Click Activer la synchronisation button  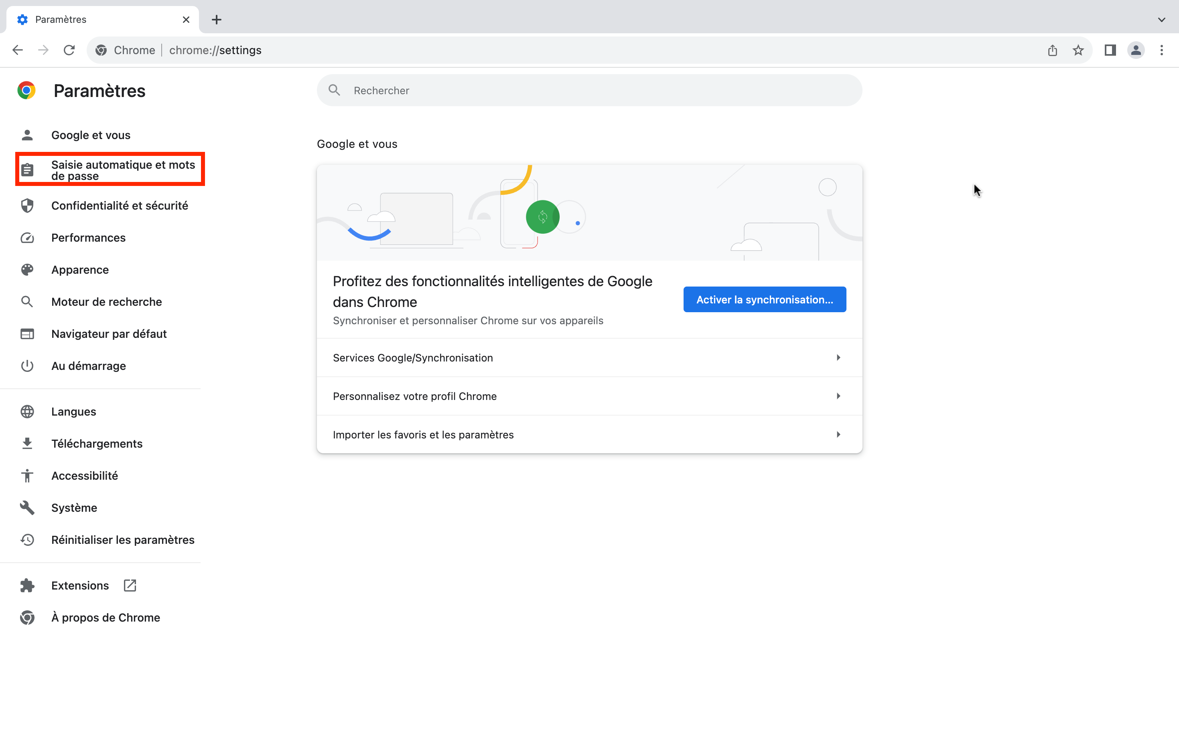tap(764, 300)
